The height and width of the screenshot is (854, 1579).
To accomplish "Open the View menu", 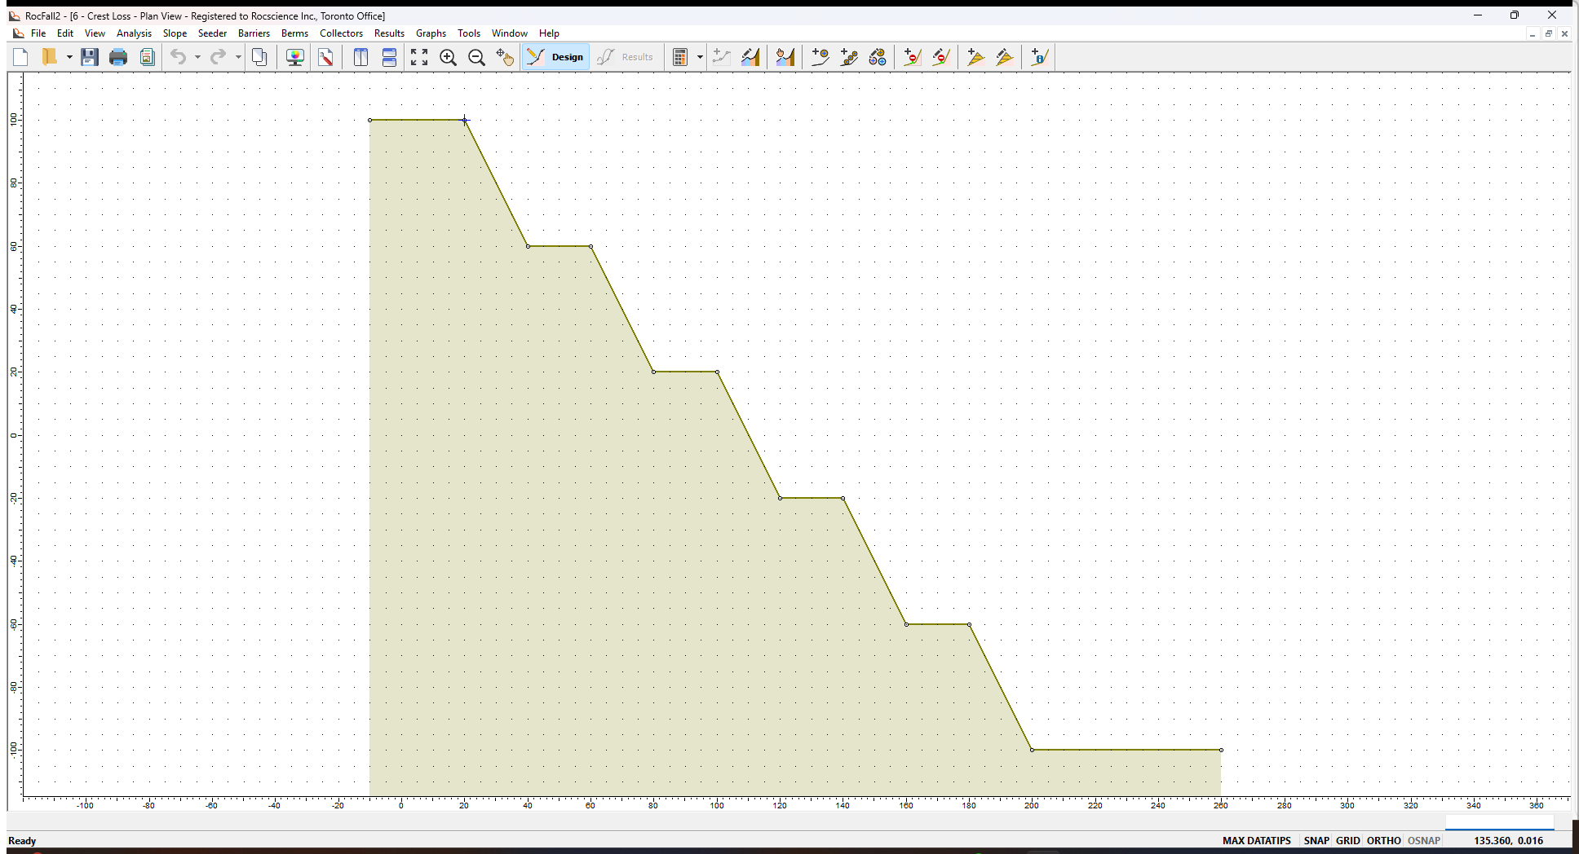I will (95, 33).
